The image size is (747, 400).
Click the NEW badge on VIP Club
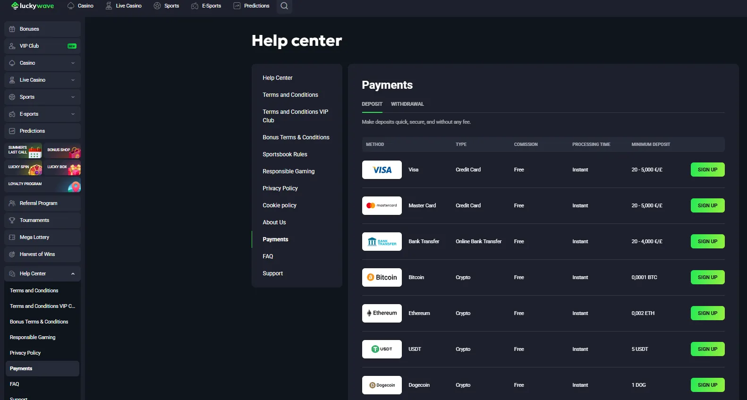tap(72, 46)
